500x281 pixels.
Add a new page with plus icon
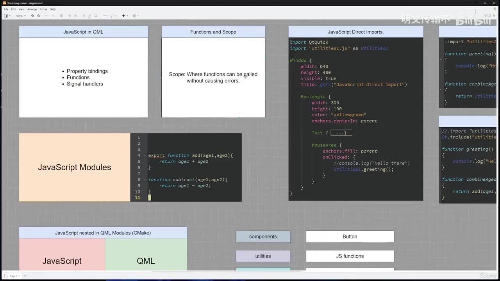tap(25, 276)
